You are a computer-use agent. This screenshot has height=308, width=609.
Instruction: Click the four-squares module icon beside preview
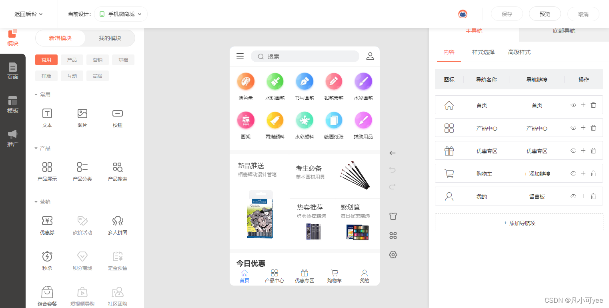[393, 236]
